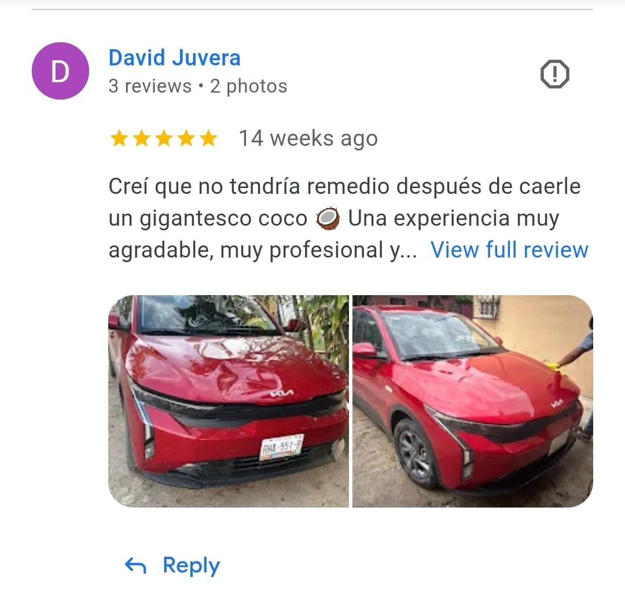
Task: Click the fourth rating star
Action: [186, 139]
